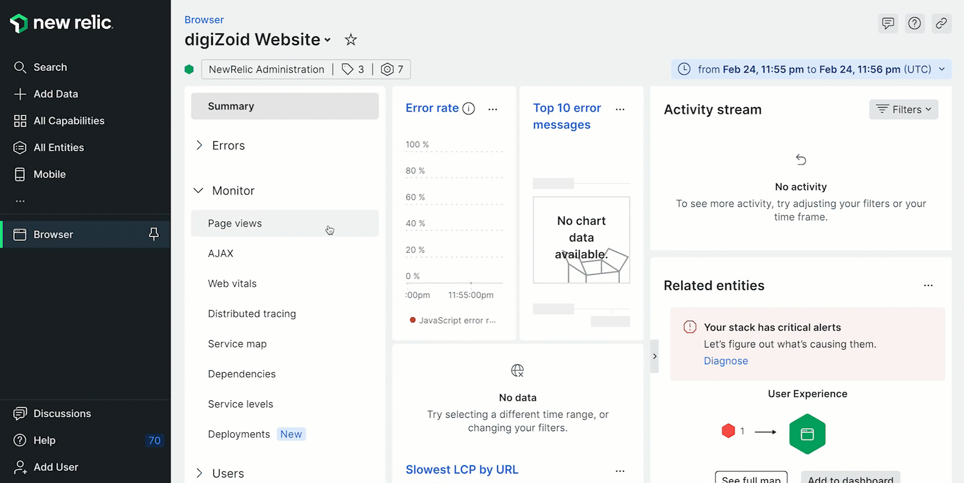The height and width of the screenshot is (483, 964).
Task: Open the help question mark icon
Action: pos(914,23)
